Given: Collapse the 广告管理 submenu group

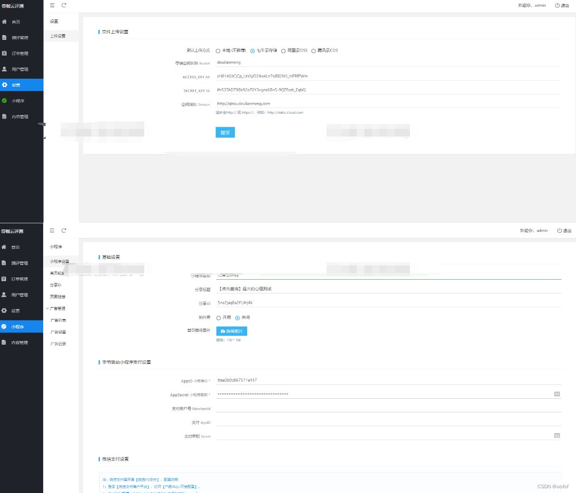Looking at the screenshot, I should pos(48,309).
